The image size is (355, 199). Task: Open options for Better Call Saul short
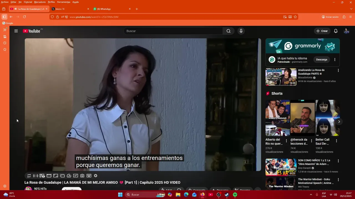[x=336, y=141]
